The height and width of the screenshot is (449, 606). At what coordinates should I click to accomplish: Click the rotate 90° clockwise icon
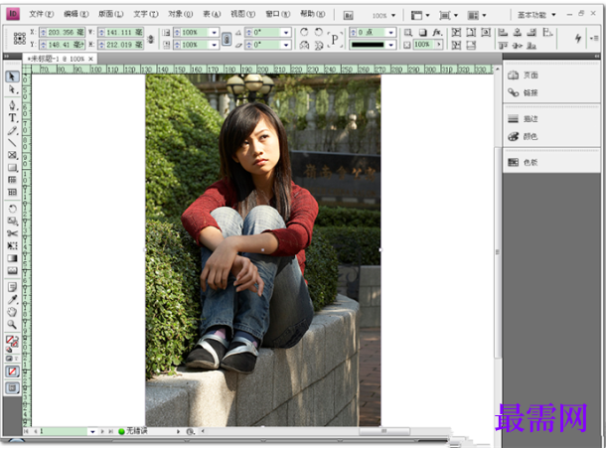305,32
